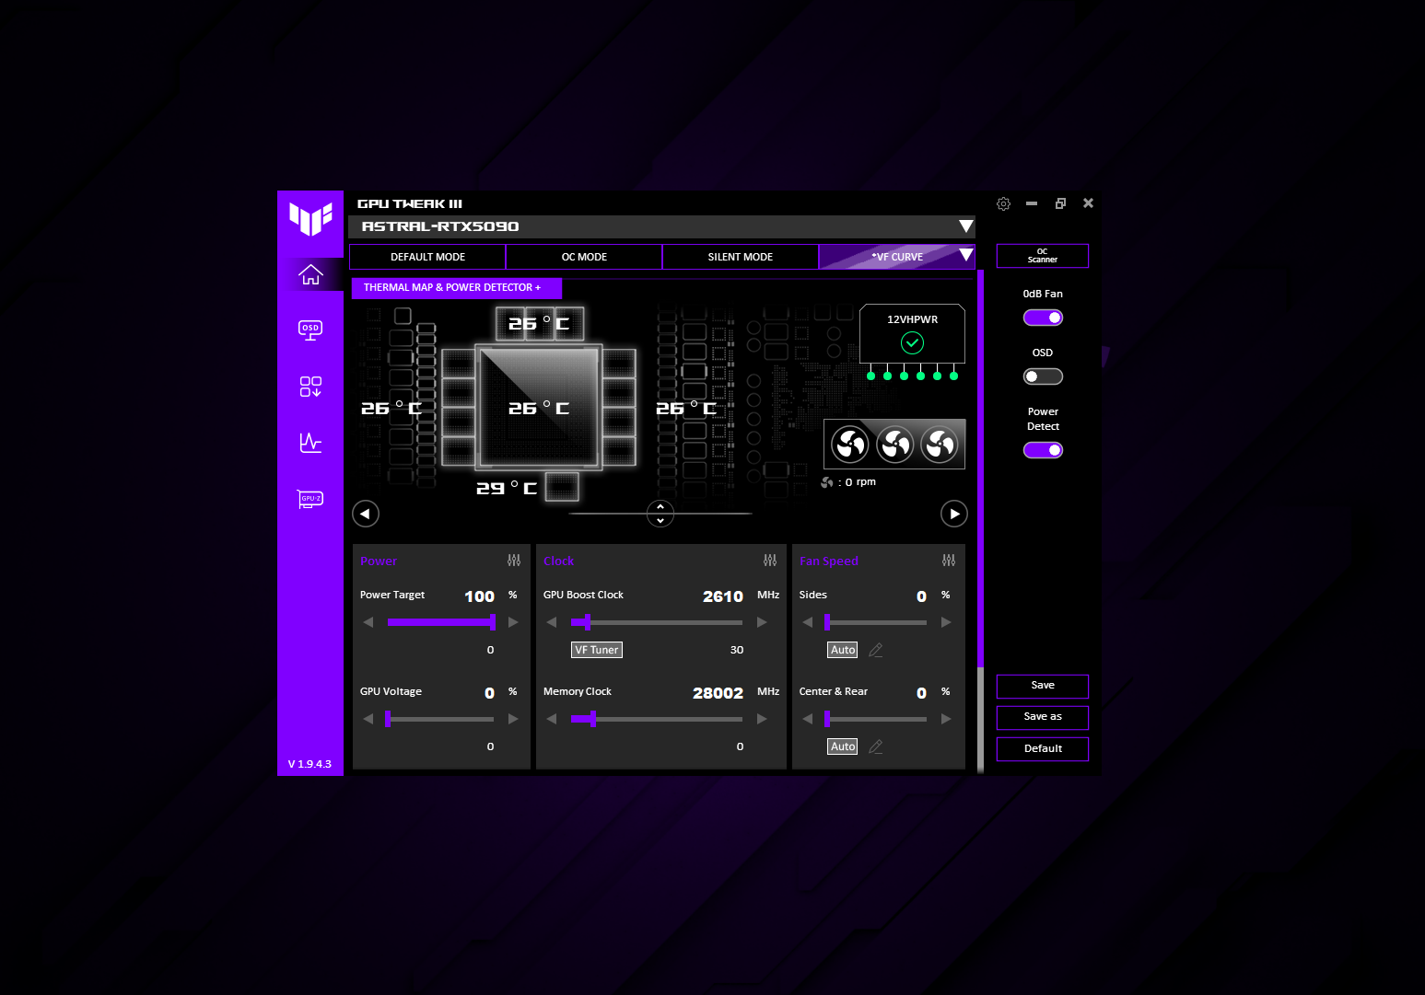Screen dimensions: 1425x995
Task: Open the VF Tuner
Action: pyautogui.click(x=597, y=650)
